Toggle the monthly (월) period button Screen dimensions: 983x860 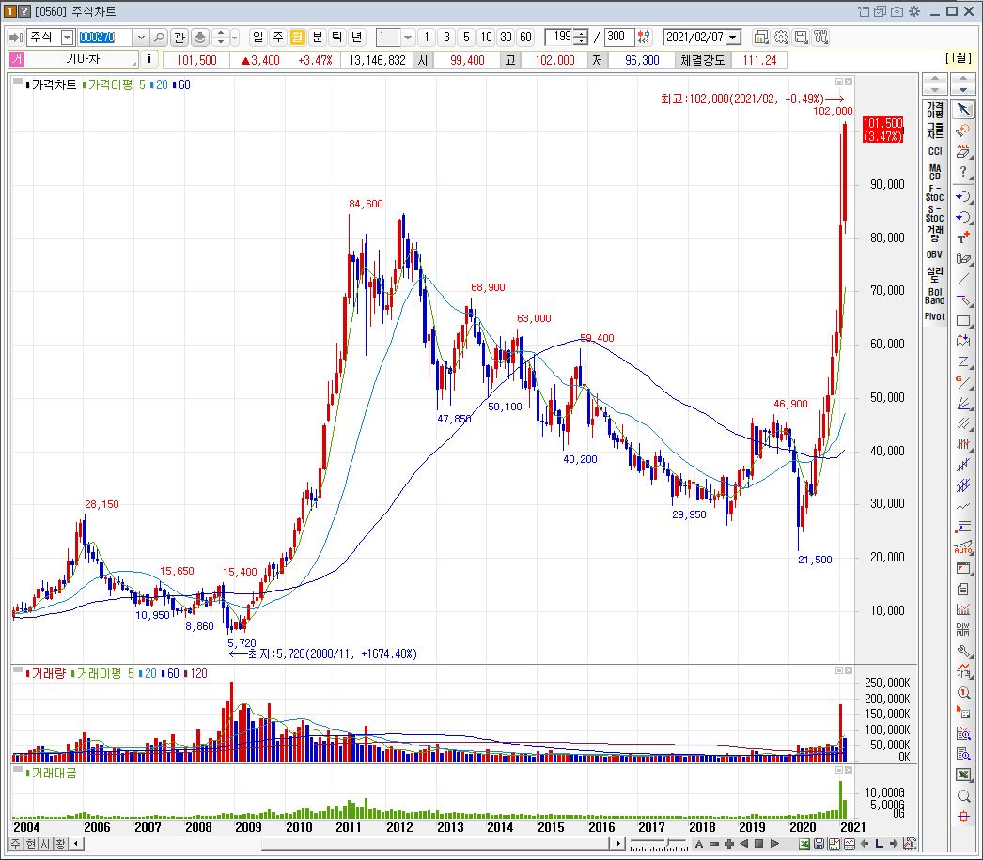297,38
